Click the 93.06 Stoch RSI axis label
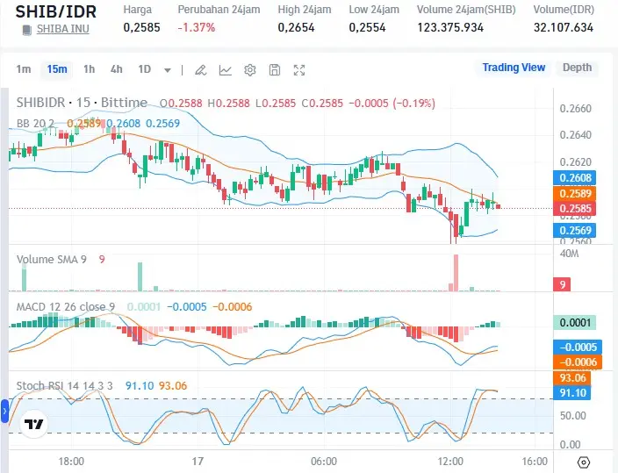618x473 pixels. 571,378
